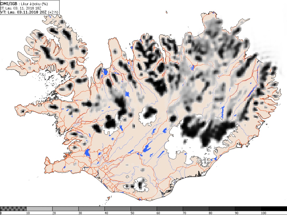Screen dimensions: 287x215
Task: Click the legend label "100"
Action: pos(263,213)
